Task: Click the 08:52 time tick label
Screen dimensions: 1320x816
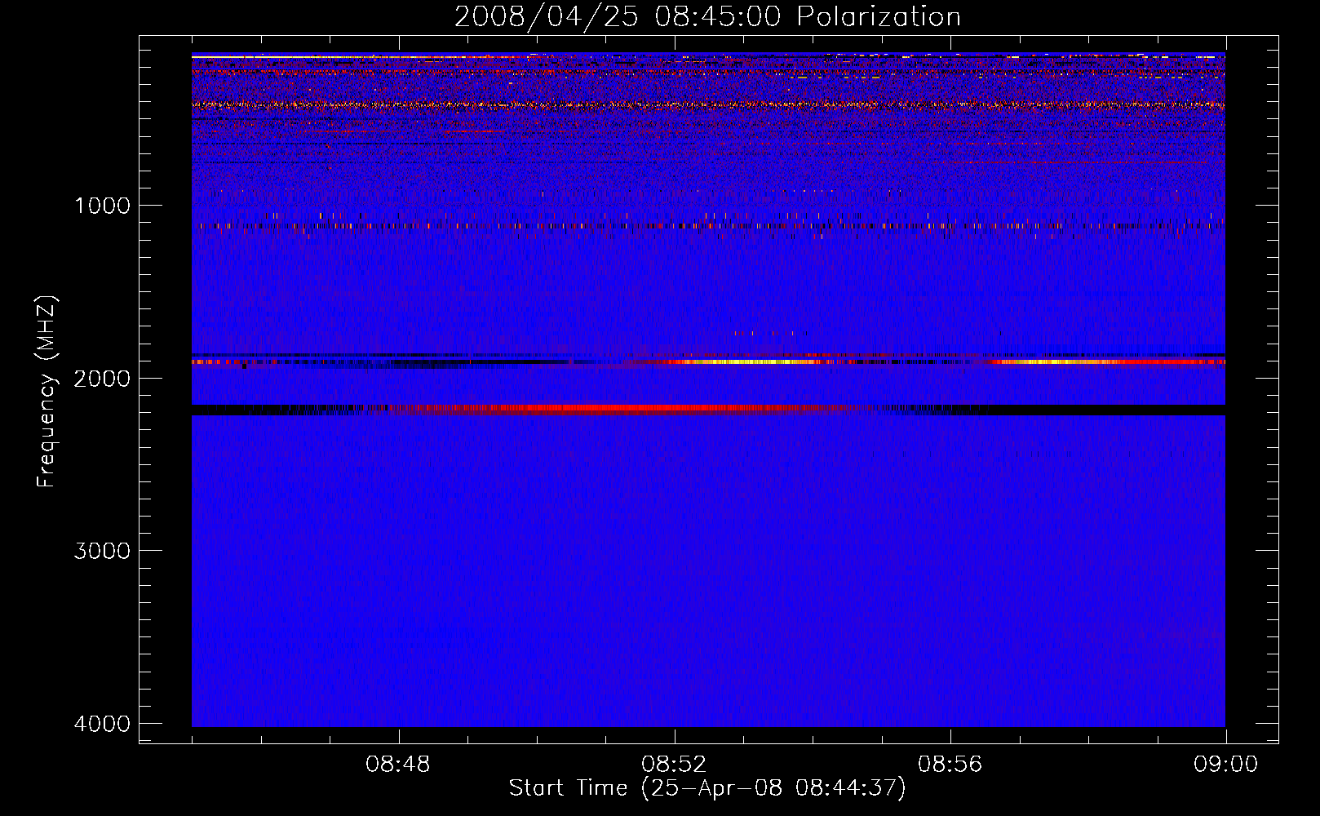Action: click(x=674, y=765)
